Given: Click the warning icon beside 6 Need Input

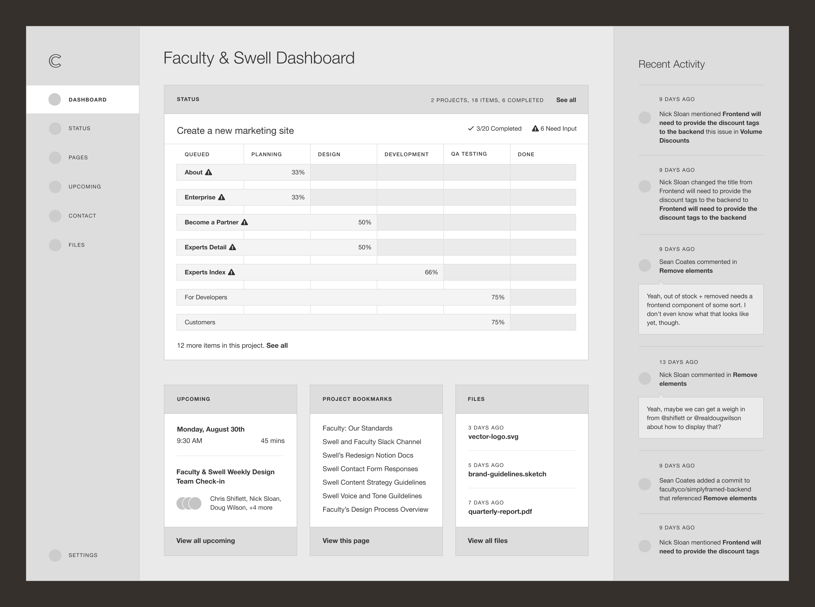Looking at the screenshot, I should pyautogui.click(x=535, y=128).
